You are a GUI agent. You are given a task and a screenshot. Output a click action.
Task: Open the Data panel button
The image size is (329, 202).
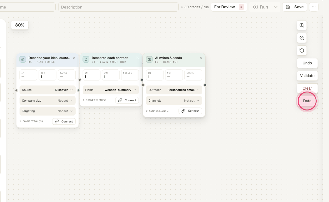coord(307,101)
